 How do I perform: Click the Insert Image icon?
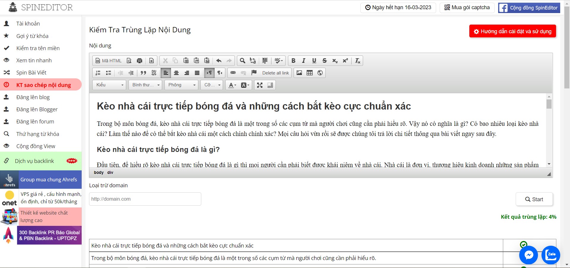click(x=299, y=73)
